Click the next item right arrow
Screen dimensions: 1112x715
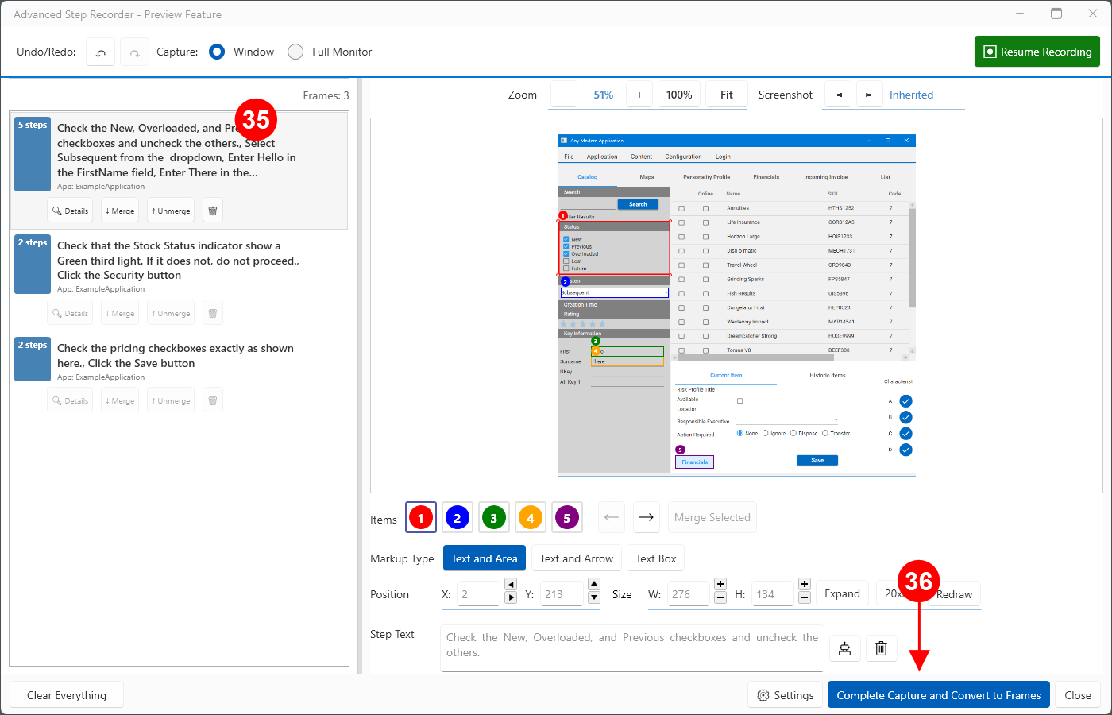(647, 517)
